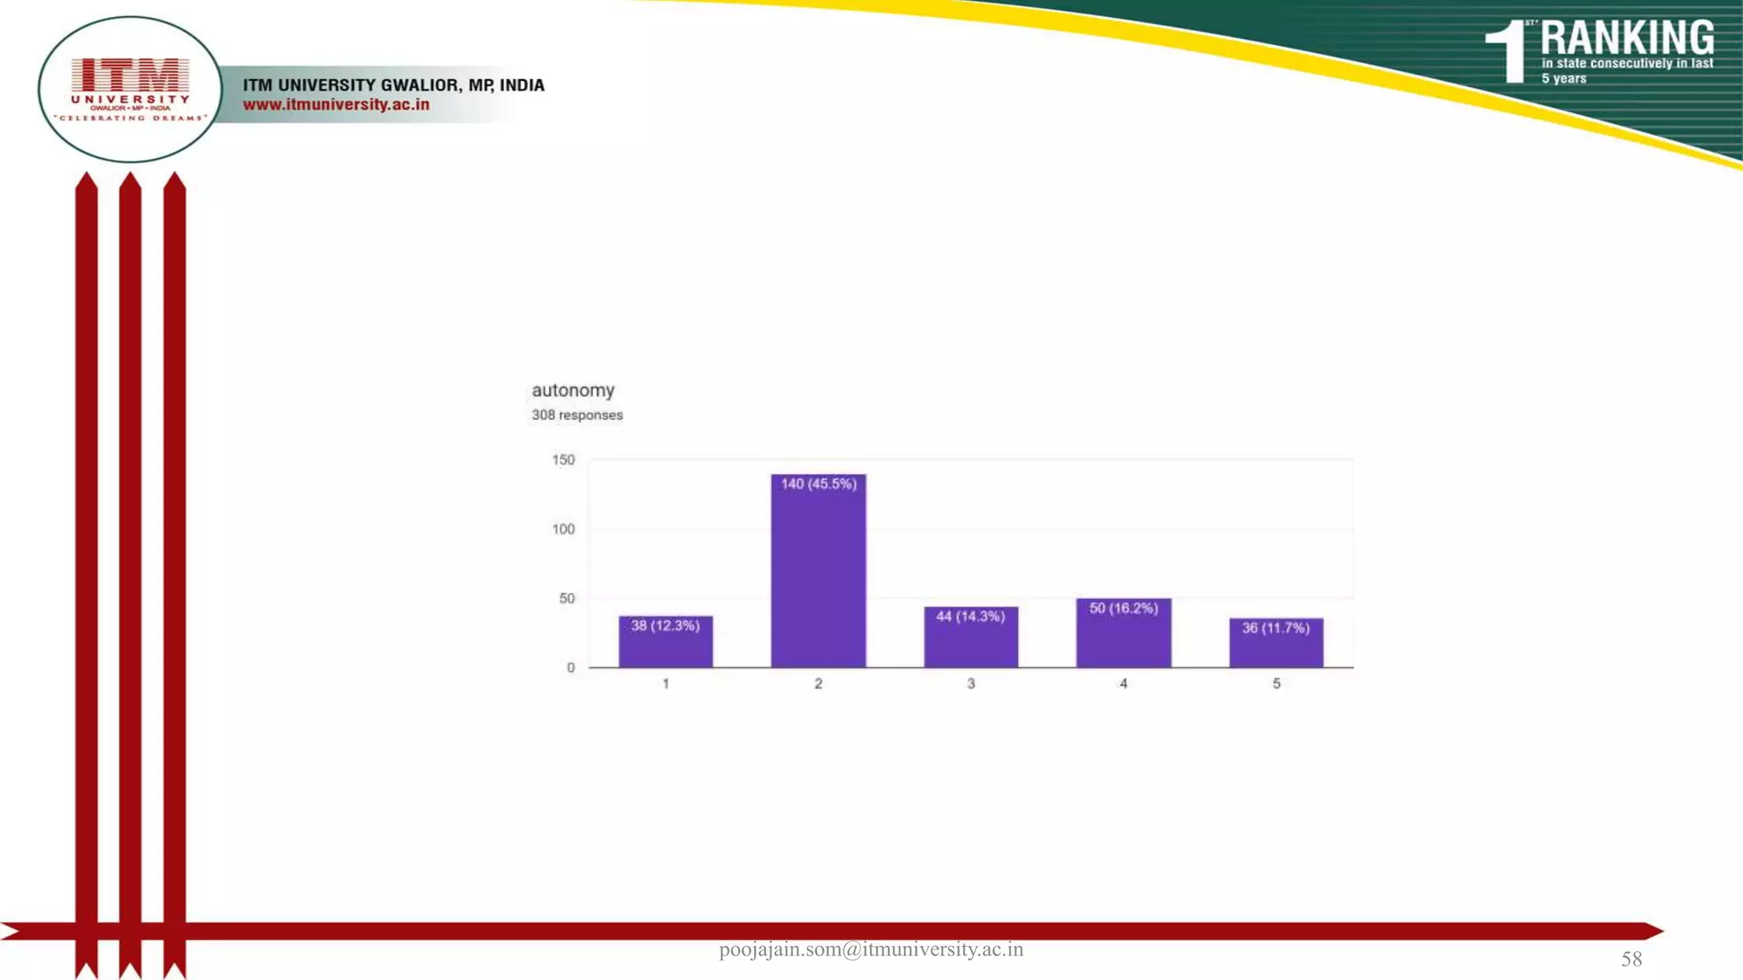Click the leftmost red vertical arrow stripe
The image size is (1743, 980).
pos(86,544)
